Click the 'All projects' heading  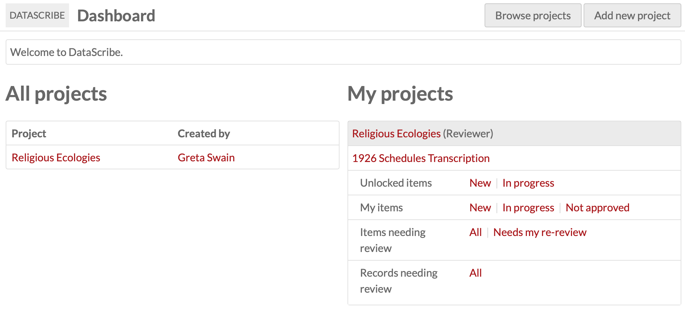tap(56, 94)
